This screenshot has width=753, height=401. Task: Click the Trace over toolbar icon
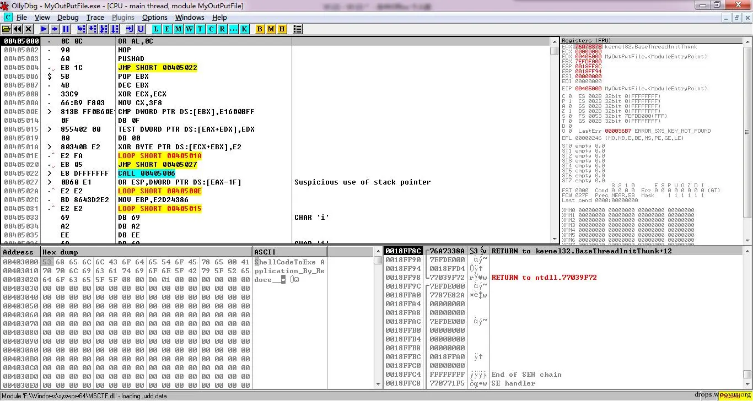[x=115, y=29]
